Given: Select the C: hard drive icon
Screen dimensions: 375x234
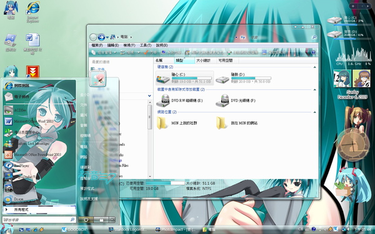Looking at the screenshot, I should pos(162,79).
